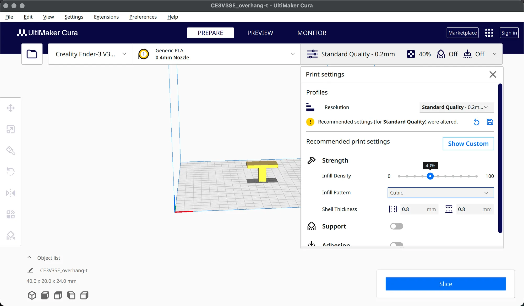Open the File menu

[9, 17]
